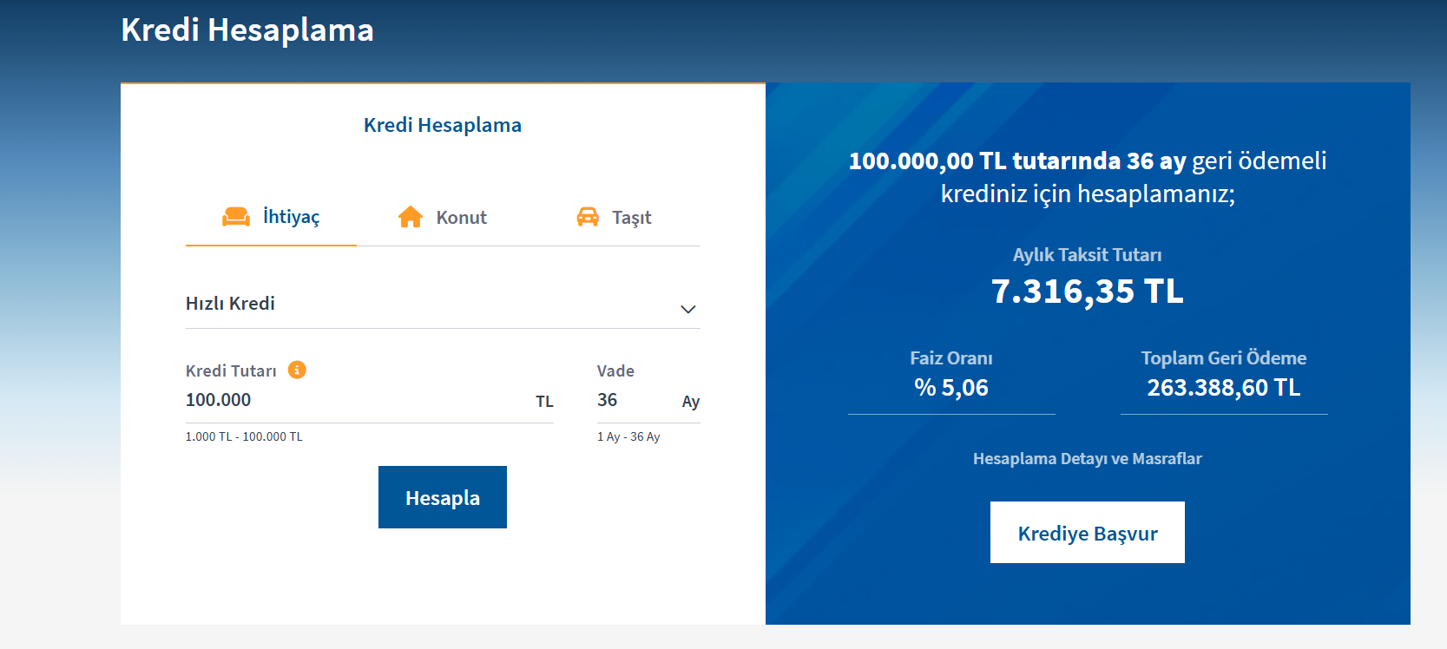Expand the chevron arrow on the loan type selector
This screenshot has width=1447, height=649.
(688, 310)
